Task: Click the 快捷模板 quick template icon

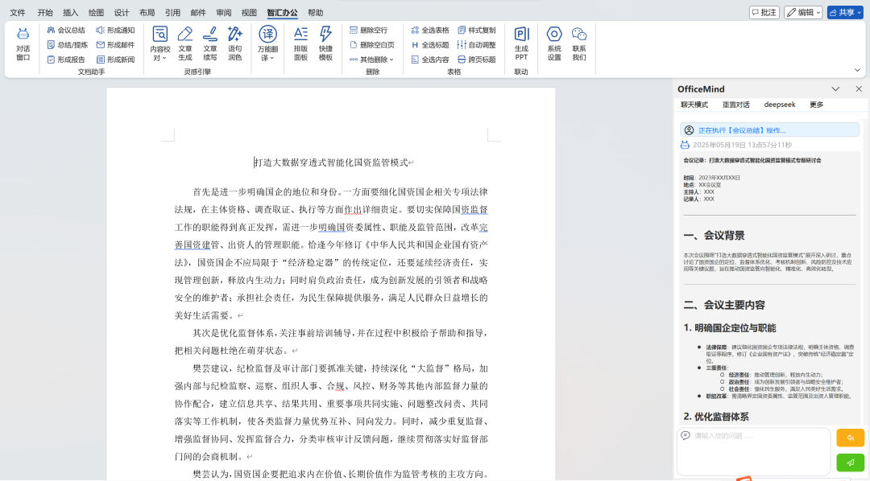Action: 325,43
